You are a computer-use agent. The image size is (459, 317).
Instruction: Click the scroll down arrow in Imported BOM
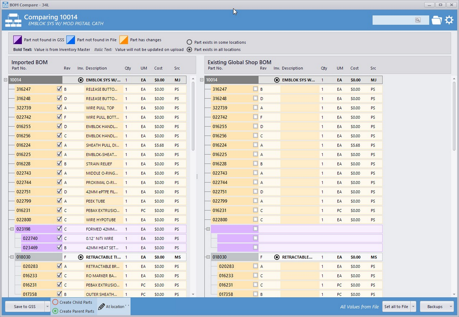[x=193, y=294]
